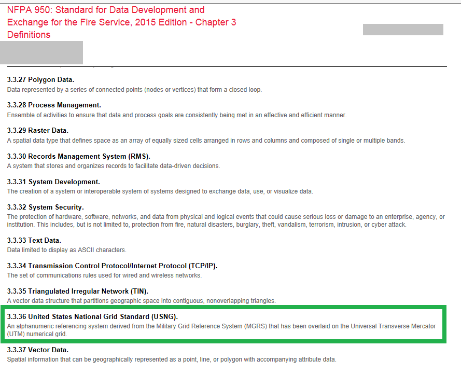Click the Process Management definition sentence
The width and height of the screenshot is (461, 374).
[x=176, y=115]
